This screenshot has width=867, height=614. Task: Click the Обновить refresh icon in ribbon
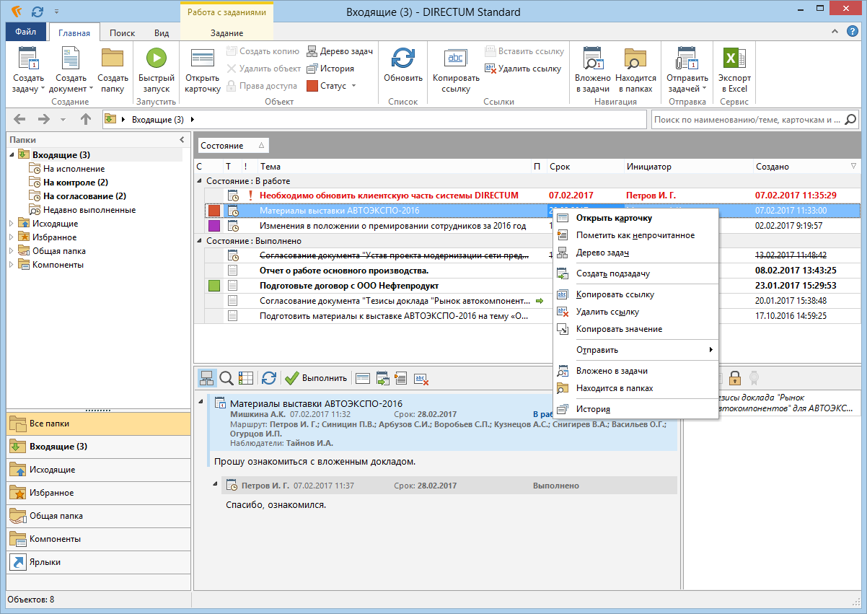click(402, 58)
